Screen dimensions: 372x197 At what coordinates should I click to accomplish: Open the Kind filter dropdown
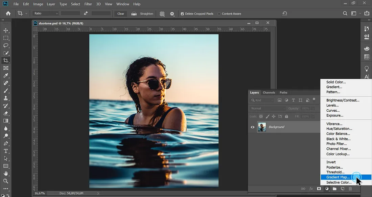tap(262, 100)
